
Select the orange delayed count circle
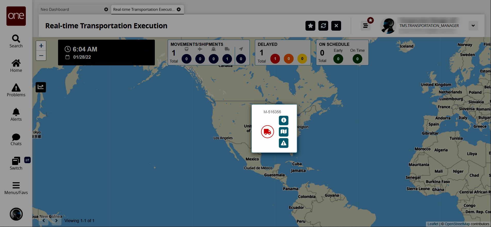tap(289, 59)
